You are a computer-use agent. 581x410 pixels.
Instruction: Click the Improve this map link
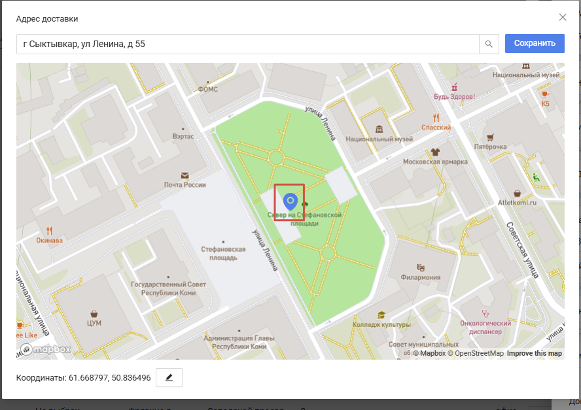click(534, 354)
